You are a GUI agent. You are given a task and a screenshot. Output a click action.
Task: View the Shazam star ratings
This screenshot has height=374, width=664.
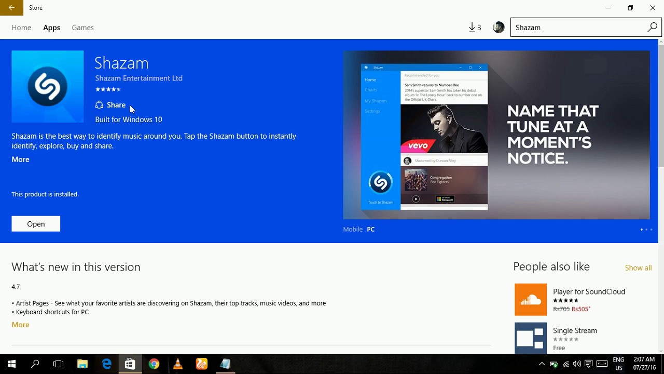click(108, 89)
